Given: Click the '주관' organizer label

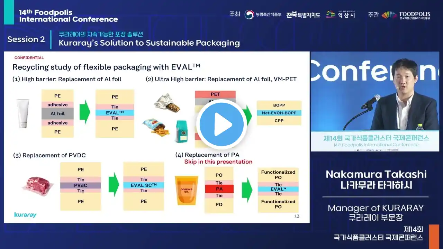Looking at the screenshot, I should tap(373, 15).
